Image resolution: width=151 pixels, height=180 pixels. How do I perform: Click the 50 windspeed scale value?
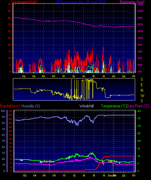click(9, 4)
